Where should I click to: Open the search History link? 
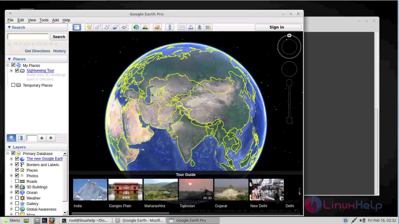60,51
